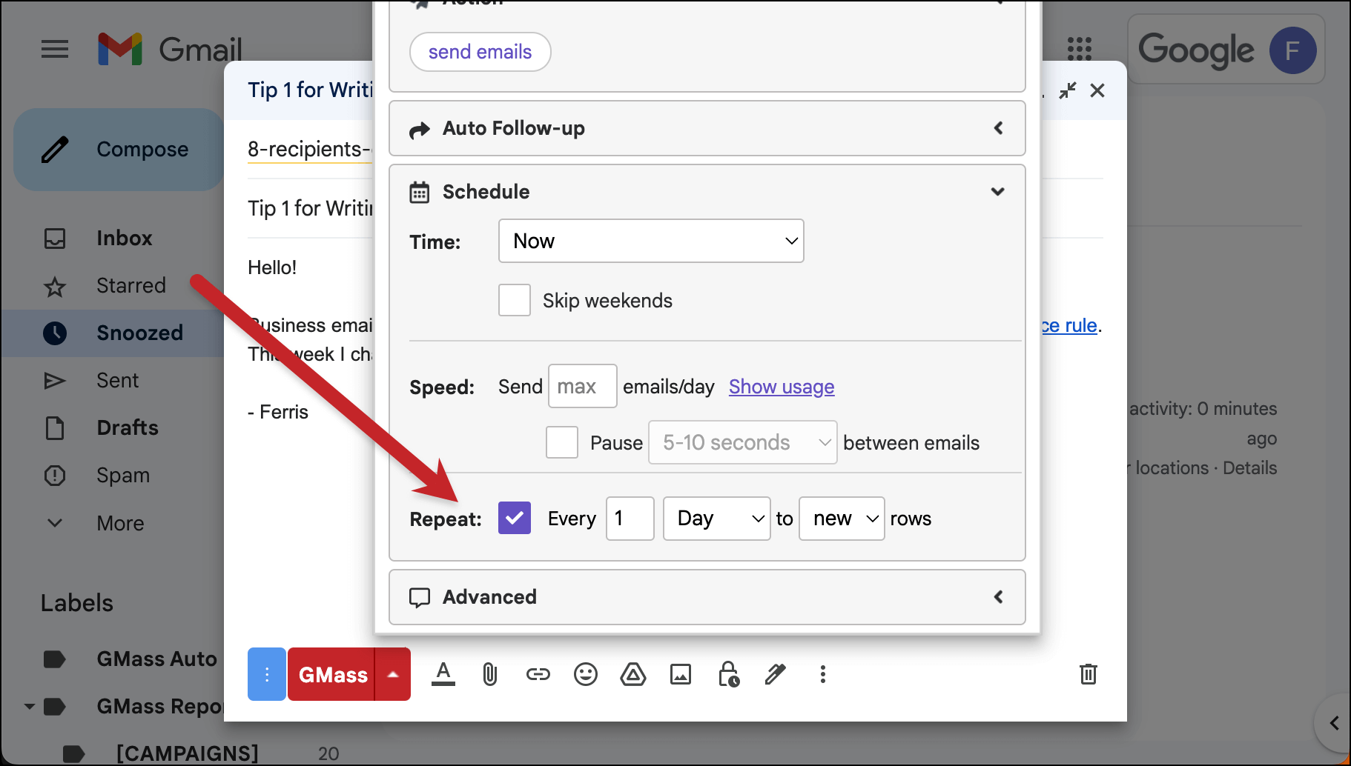Click the Every repeat number field

(x=630, y=519)
